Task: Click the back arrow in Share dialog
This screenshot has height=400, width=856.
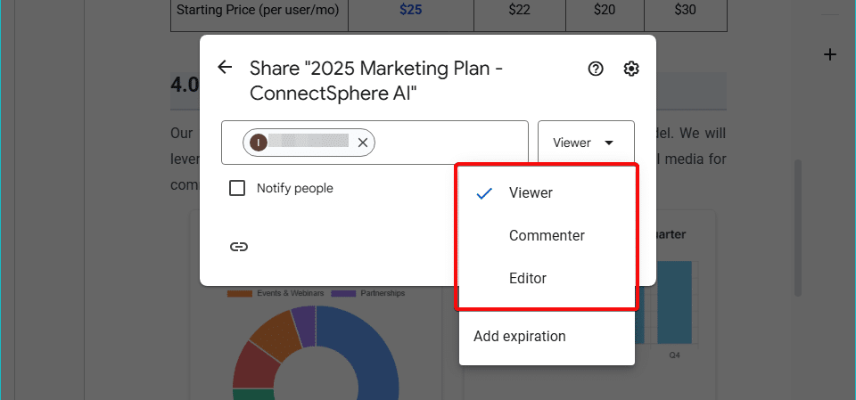Action: (x=225, y=67)
